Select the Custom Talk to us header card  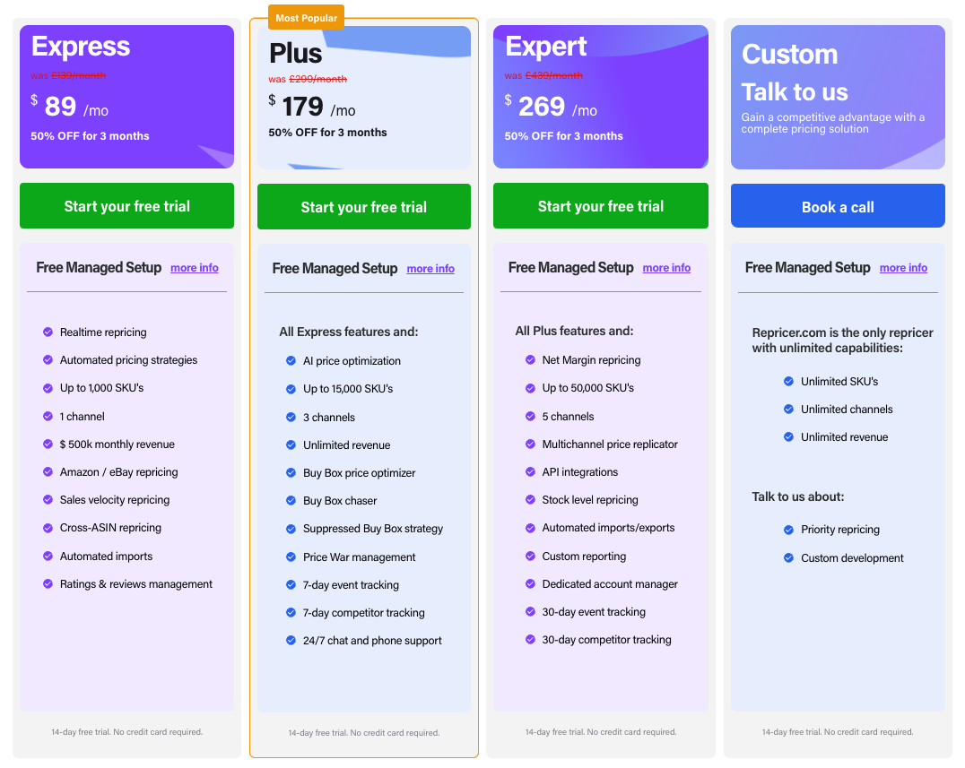[838, 97]
